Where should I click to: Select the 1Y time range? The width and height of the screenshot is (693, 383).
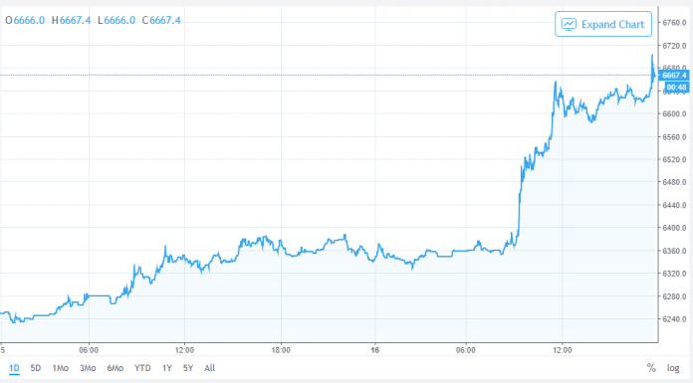pos(166,368)
